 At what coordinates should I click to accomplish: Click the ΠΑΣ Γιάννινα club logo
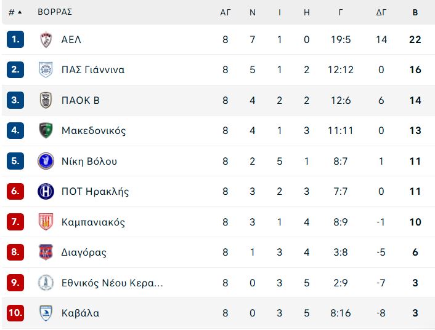pos(46,69)
